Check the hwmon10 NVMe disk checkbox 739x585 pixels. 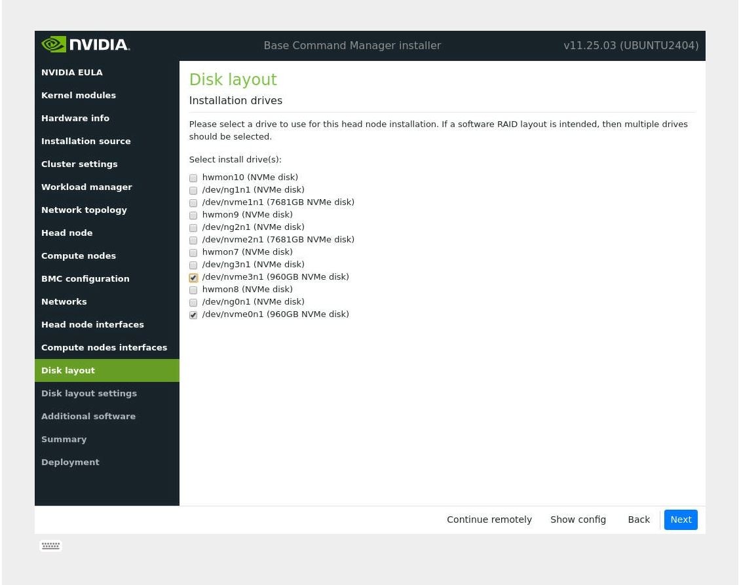(x=193, y=178)
